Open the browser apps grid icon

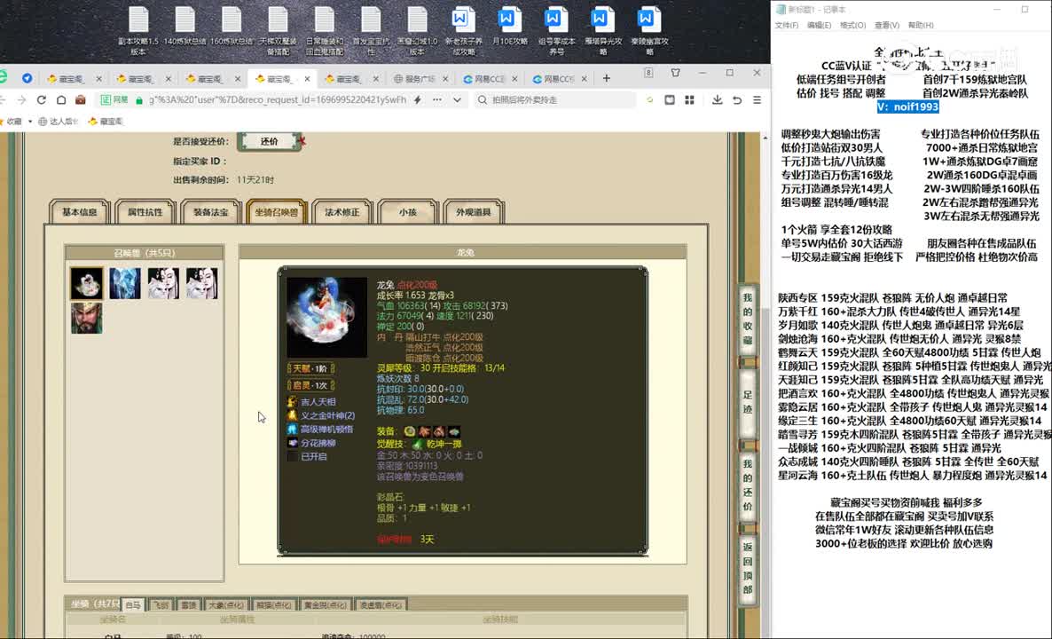[x=689, y=99]
